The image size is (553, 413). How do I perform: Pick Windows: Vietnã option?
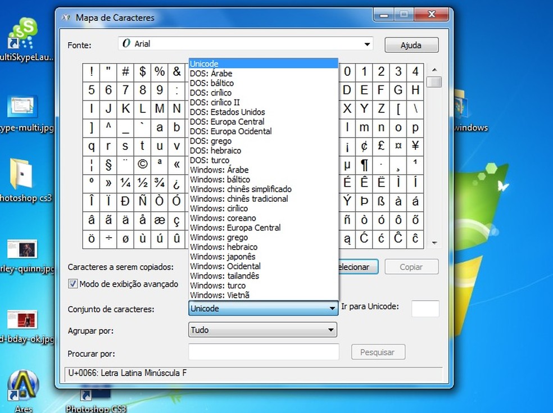264,295
